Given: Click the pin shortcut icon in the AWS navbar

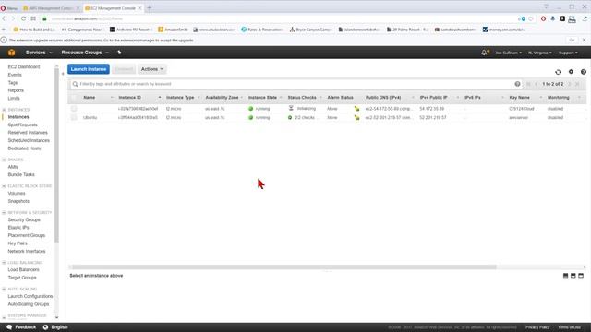Looking at the screenshot, I should [119, 53].
